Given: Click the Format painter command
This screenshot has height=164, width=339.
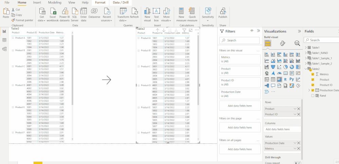Looking at the screenshot, I should click(22, 20).
